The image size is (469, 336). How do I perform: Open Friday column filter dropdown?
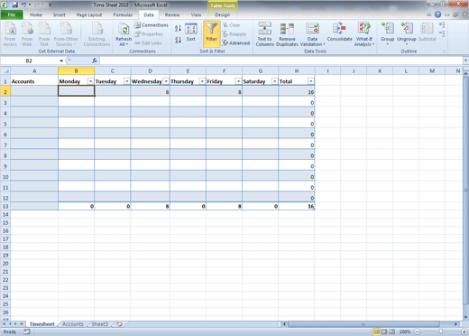[238, 81]
